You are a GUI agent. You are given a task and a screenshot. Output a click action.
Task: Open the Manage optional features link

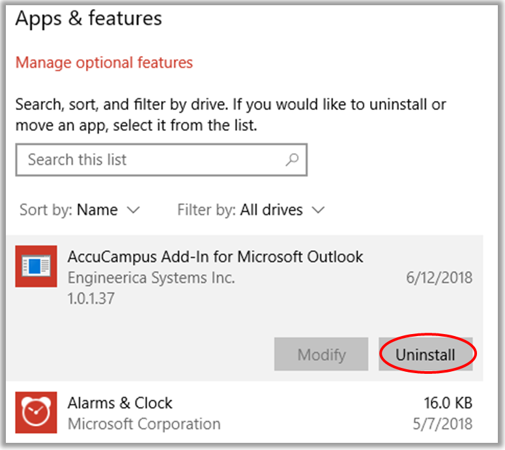(104, 63)
